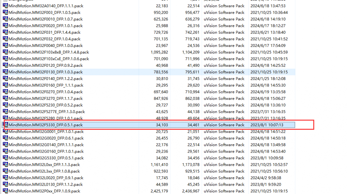Click the pack icon beside MindMotion.MM32L0xx_DFP.1.1.3.pack
Image resolution: width=347 pixels, height=194 pixels.
(x=5, y=164)
